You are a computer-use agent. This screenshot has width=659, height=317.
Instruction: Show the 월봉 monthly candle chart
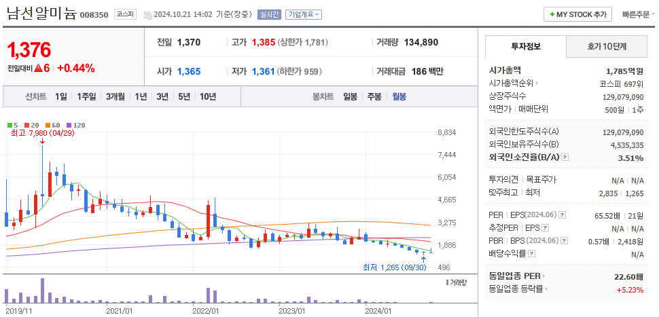click(x=399, y=96)
